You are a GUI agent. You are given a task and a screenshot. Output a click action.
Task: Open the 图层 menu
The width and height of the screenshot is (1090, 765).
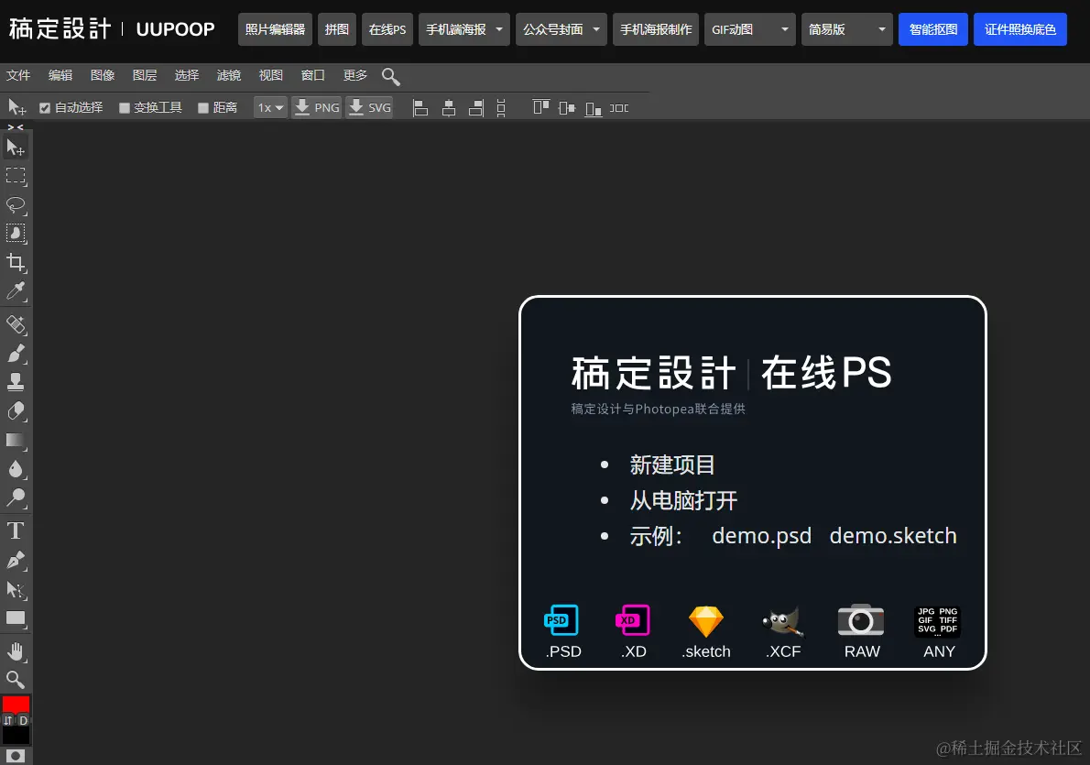pos(145,75)
